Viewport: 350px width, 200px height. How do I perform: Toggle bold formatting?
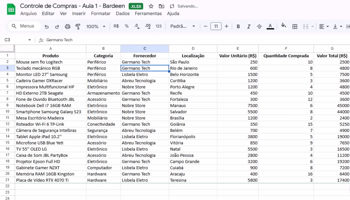pyautogui.click(x=238, y=27)
